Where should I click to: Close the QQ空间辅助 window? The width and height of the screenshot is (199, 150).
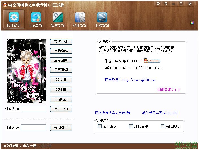(190, 4)
